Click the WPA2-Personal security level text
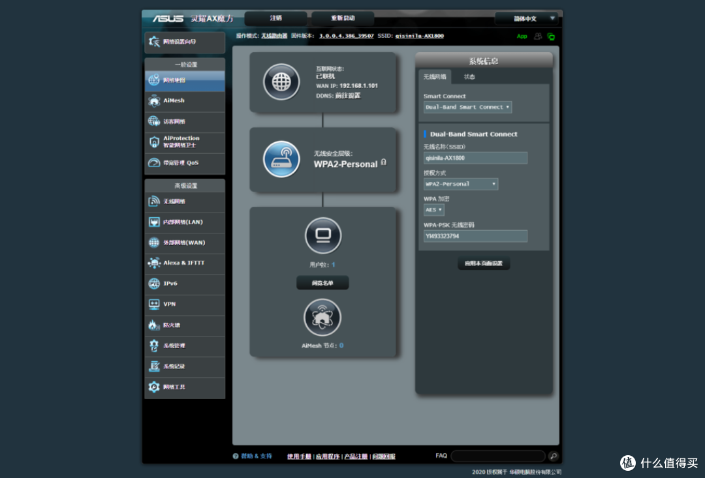 click(x=345, y=164)
